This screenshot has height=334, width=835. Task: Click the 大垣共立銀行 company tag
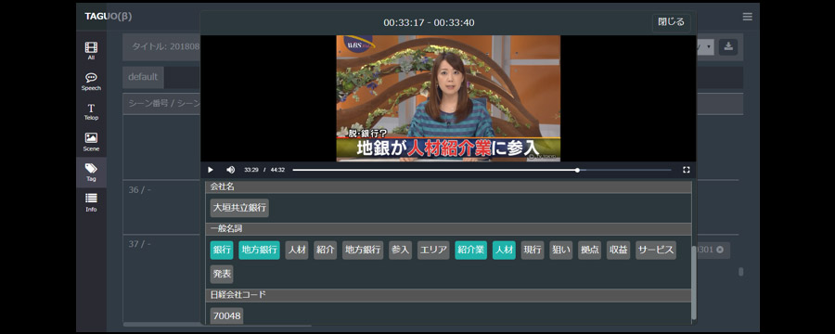pyautogui.click(x=239, y=208)
